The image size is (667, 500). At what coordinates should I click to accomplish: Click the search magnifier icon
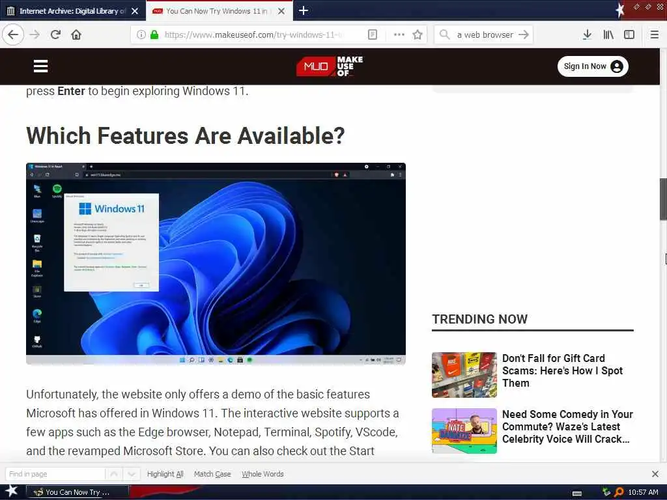click(444, 35)
